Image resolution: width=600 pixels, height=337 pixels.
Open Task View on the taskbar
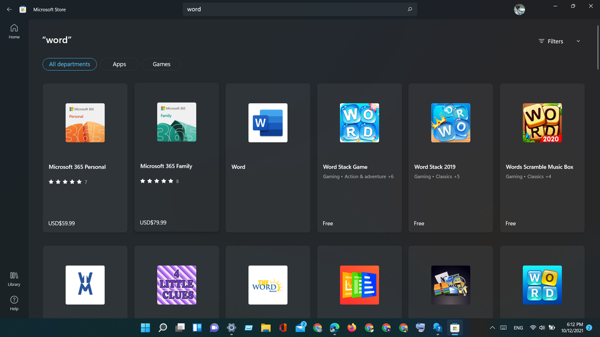(180, 328)
